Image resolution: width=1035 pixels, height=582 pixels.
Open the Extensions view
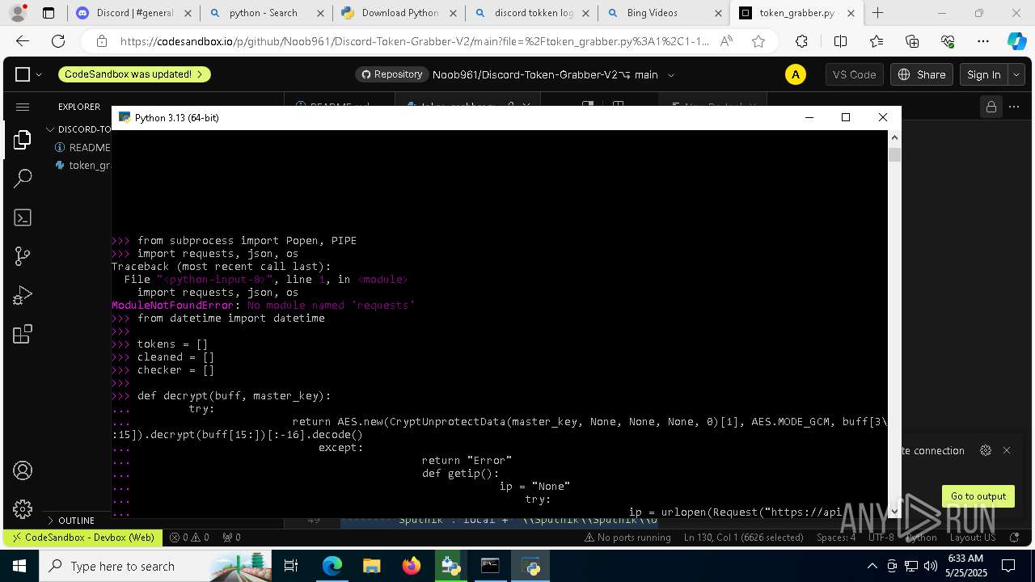[x=23, y=334]
